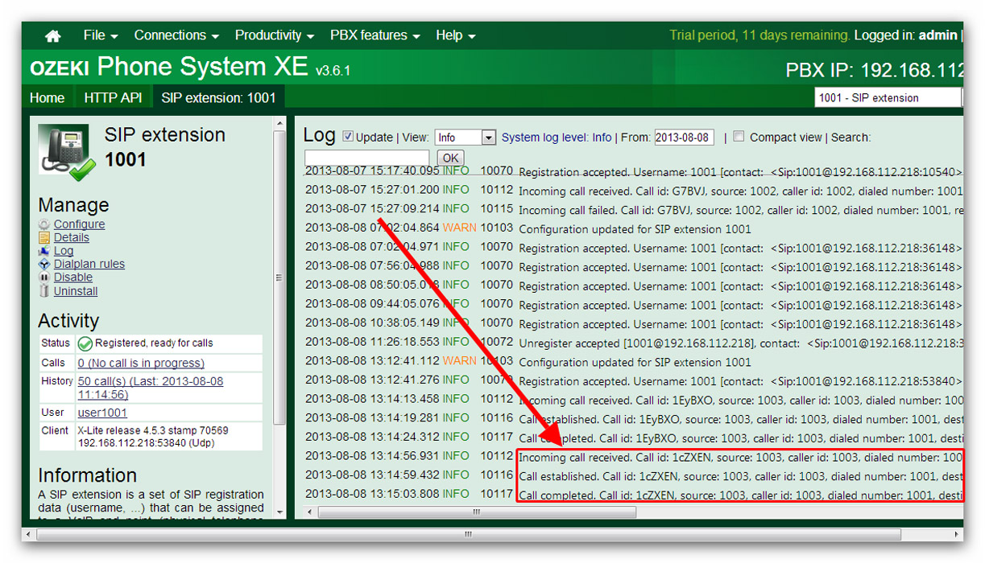
Task: Click the Dialplan rules icon
Action: tap(44, 265)
